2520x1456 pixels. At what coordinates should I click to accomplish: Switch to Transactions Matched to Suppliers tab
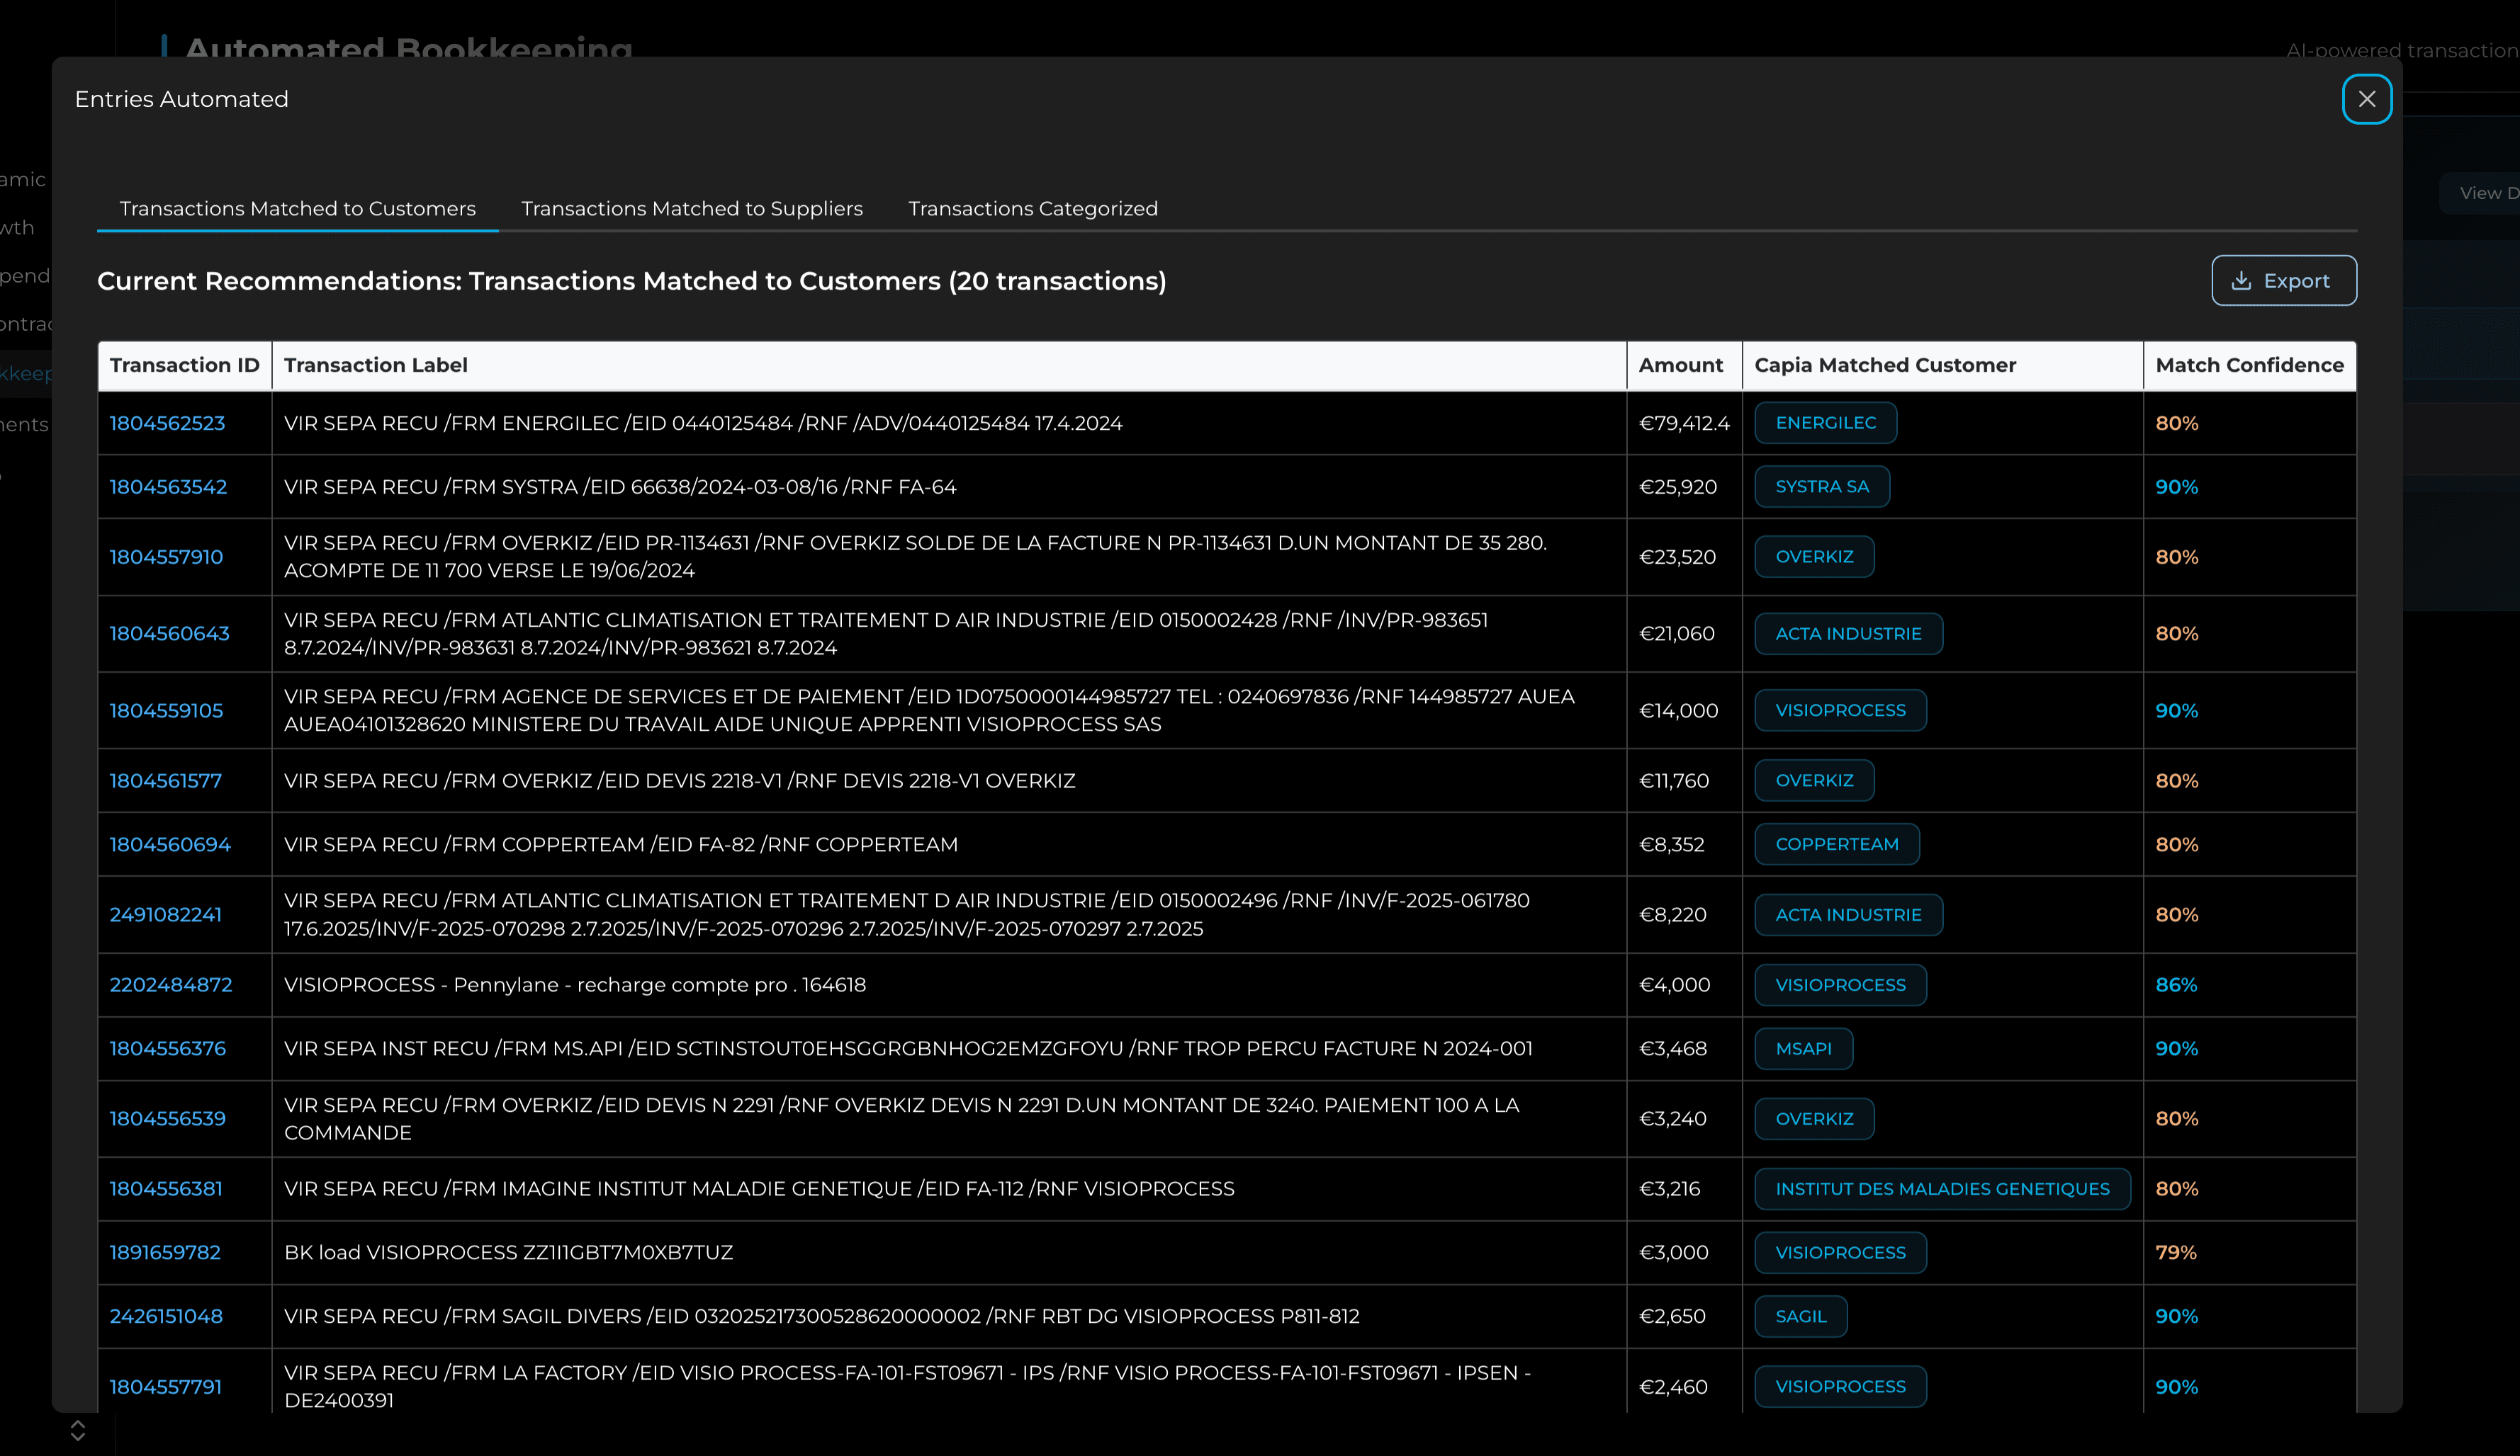point(691,208)
